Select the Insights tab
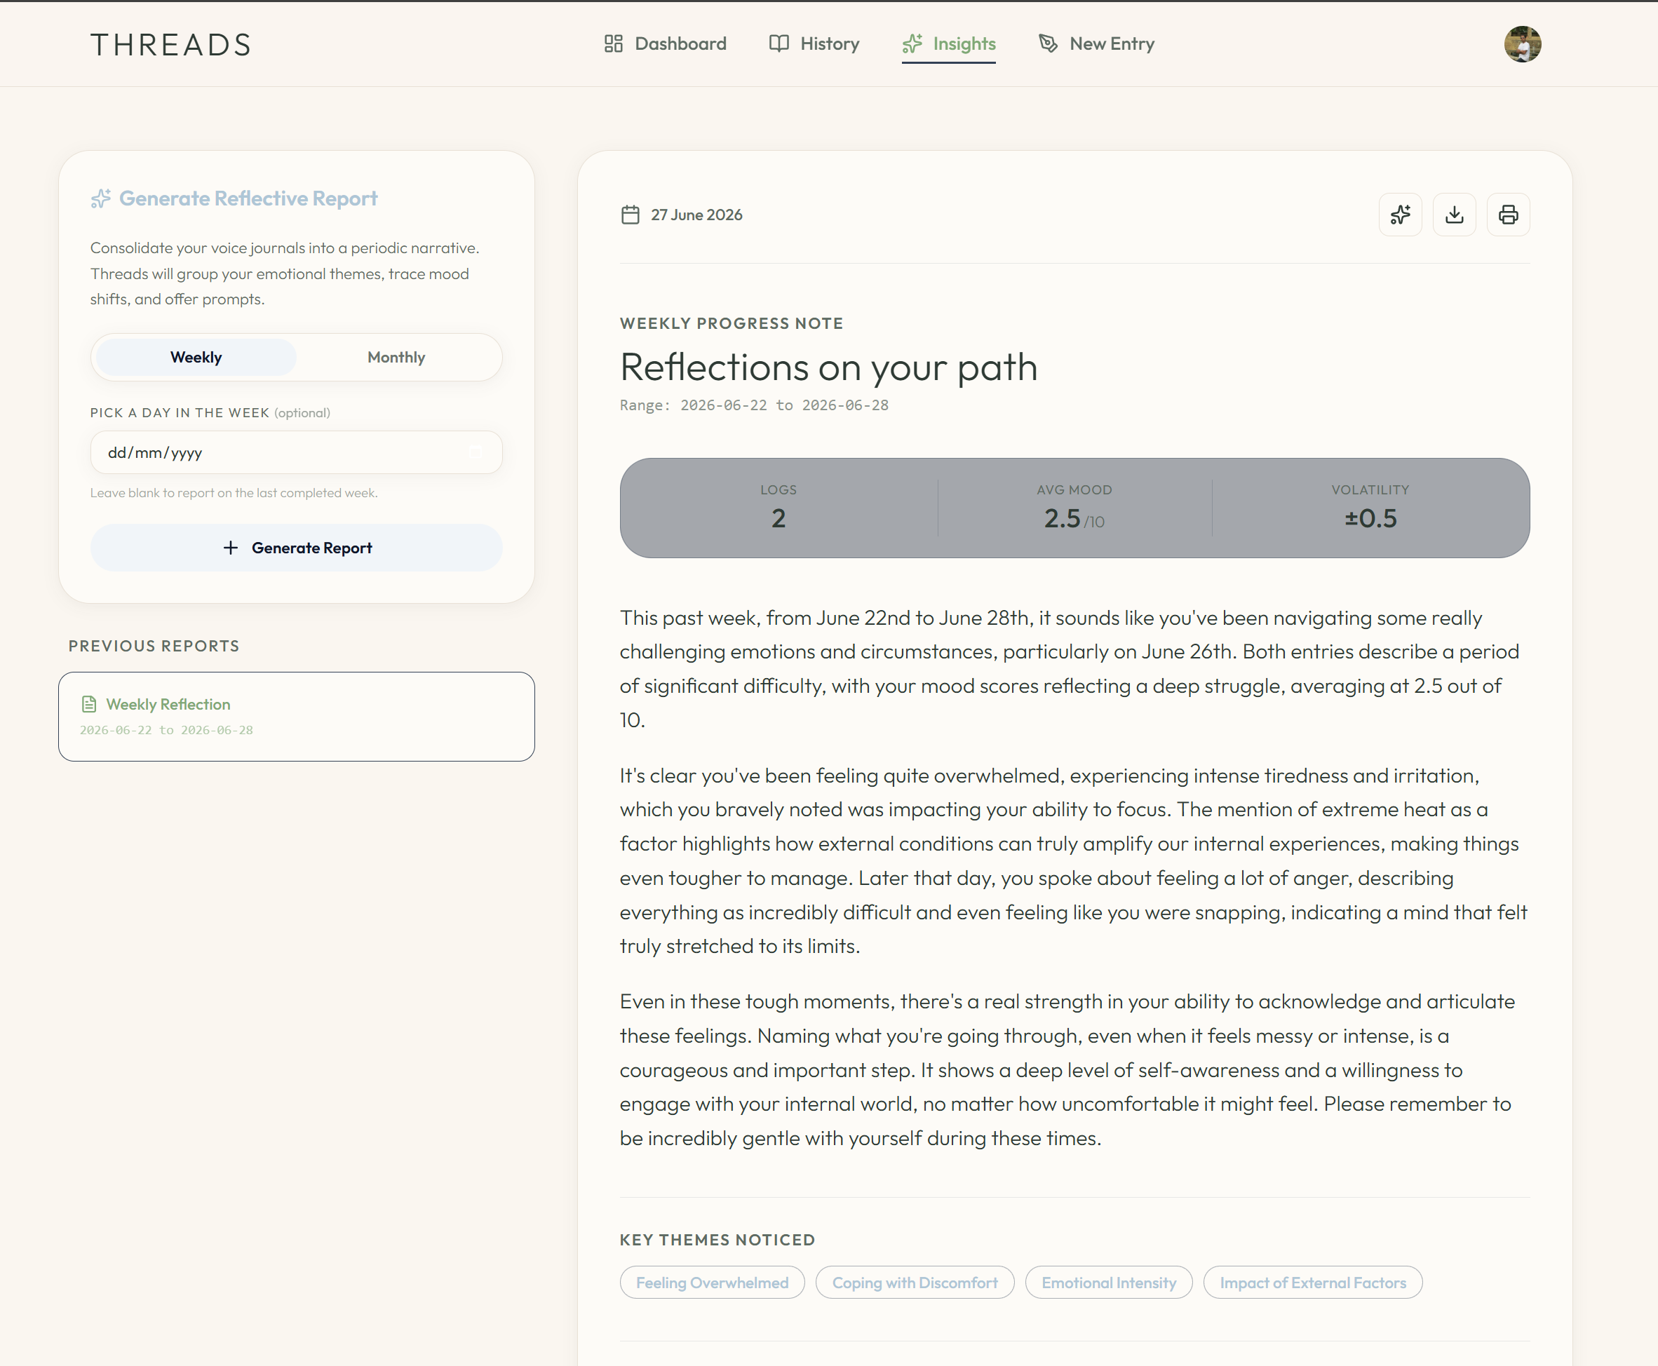Viewport: 1658px width, 1366px height. point(948,44)
